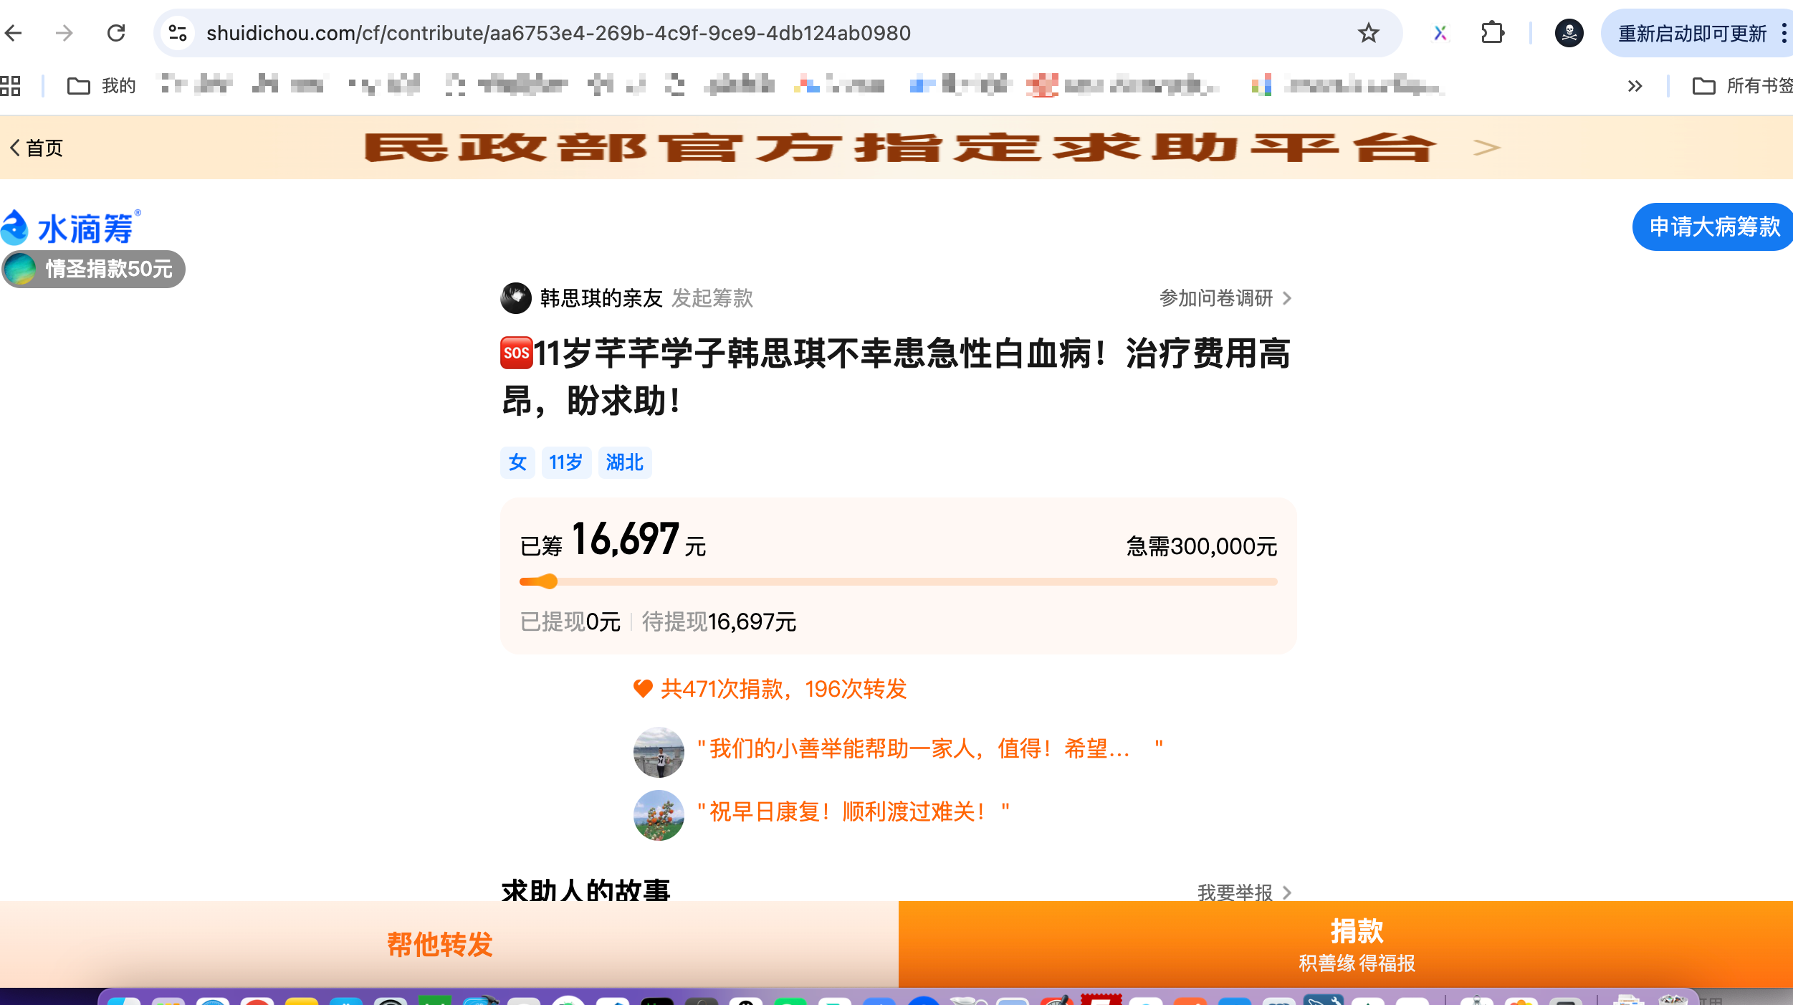
Task: Reload the page with the refresh icon
Action: coord(117,33)
